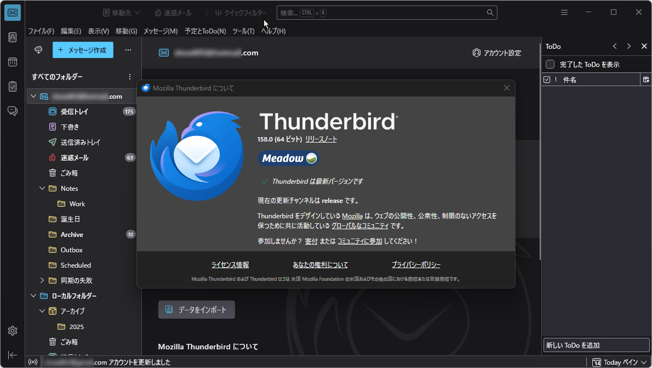Expand the 同期の失敗 folder
This screenshot has height=368, width=652.
(x=42, y=281)
